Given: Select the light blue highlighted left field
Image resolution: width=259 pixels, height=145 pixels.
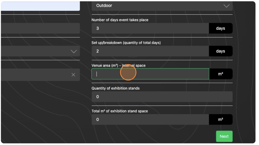Looking at the screenshot, I should (40, 6).
